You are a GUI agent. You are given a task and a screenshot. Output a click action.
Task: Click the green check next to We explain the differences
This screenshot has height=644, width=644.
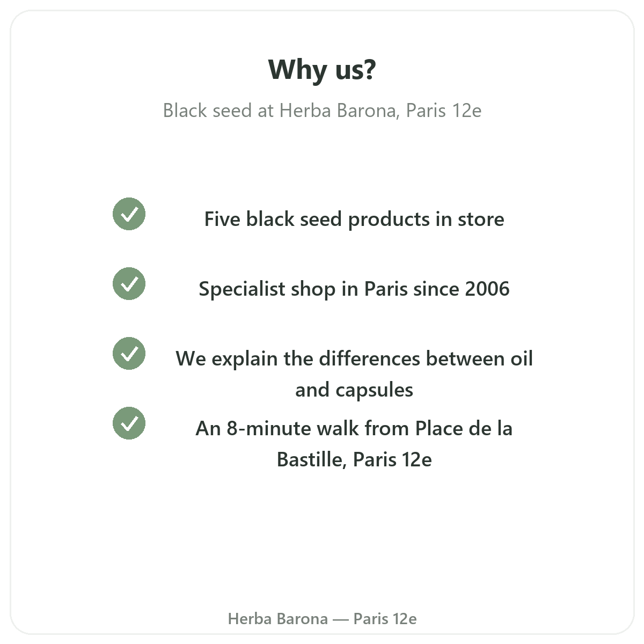point(129,354)
